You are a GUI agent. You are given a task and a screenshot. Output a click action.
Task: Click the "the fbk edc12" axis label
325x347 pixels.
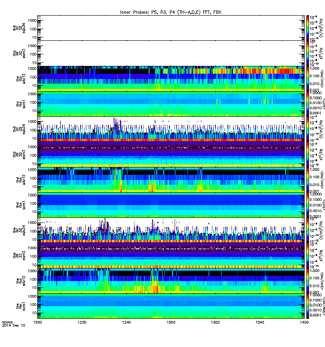(x=21, y=281)
